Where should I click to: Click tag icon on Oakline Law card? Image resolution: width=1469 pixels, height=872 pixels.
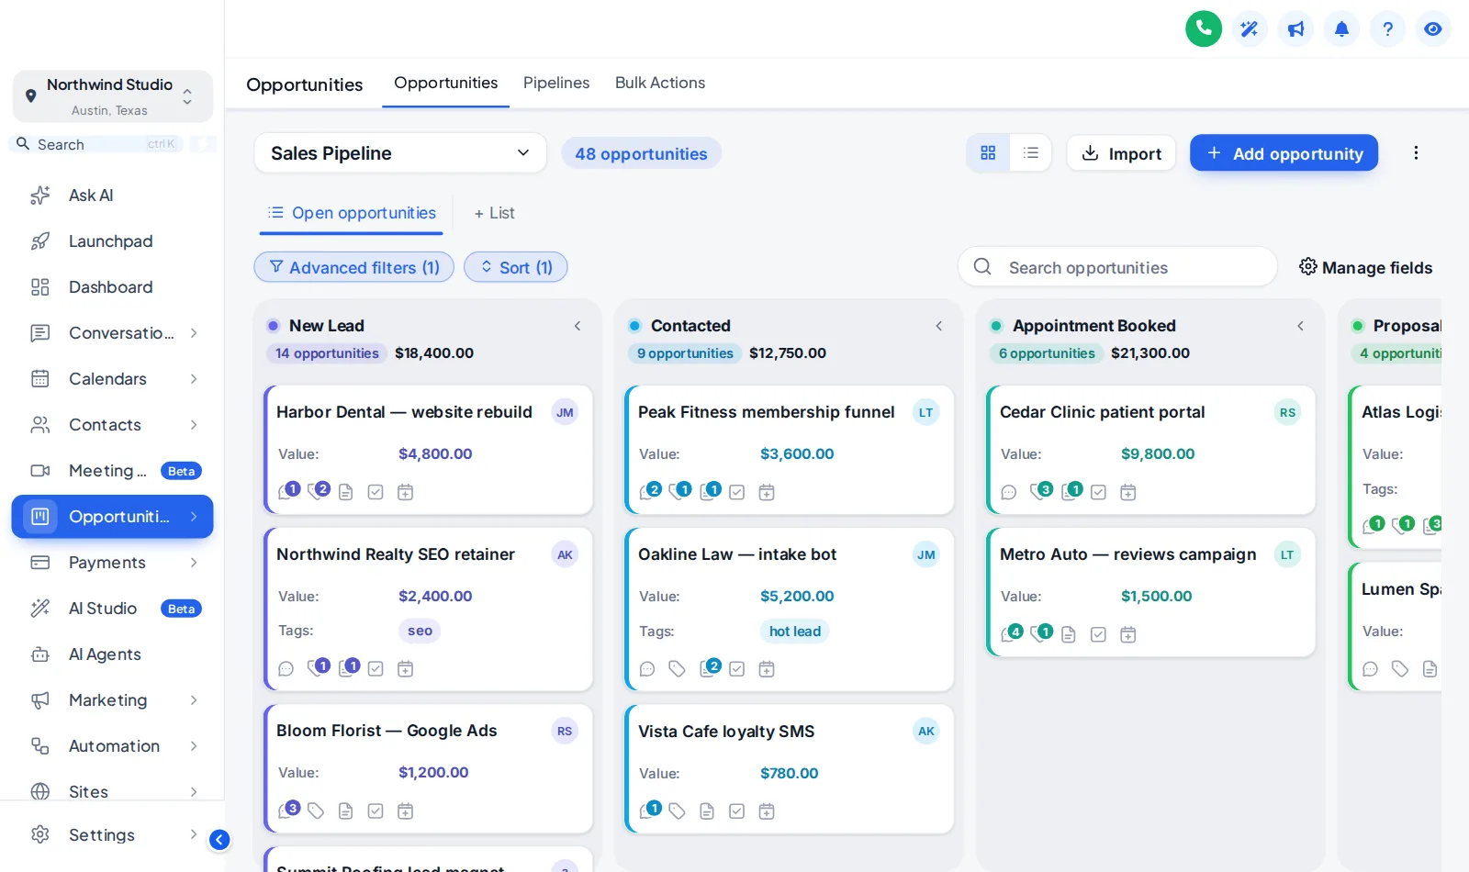[x=678, y=669]
